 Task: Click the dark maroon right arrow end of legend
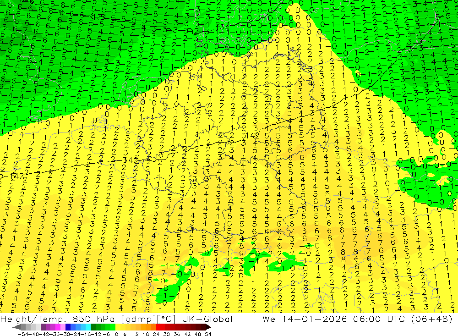[x=208, y=327]
